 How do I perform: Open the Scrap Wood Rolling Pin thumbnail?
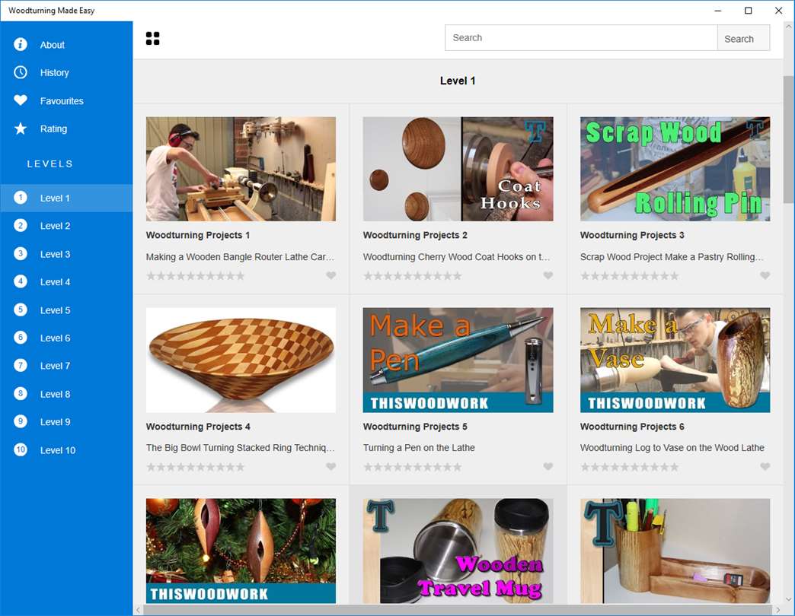point(675,169)
